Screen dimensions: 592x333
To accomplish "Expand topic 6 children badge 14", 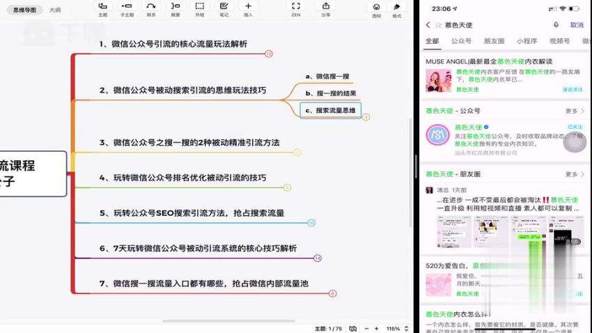I will coord(318,258).
